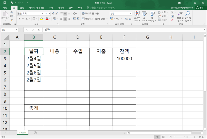Decrease decimal places
Screen dimensions: 207x139
[130, 19]
